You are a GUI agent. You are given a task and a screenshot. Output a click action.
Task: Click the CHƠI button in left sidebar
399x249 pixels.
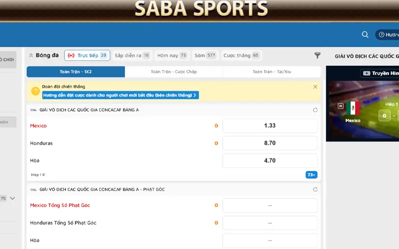click(8, 60)
